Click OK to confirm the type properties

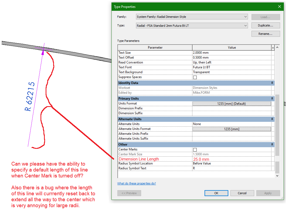coord(216,193)
